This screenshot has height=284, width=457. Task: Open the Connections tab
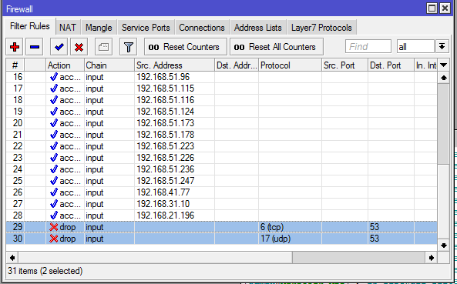(202, 28)
